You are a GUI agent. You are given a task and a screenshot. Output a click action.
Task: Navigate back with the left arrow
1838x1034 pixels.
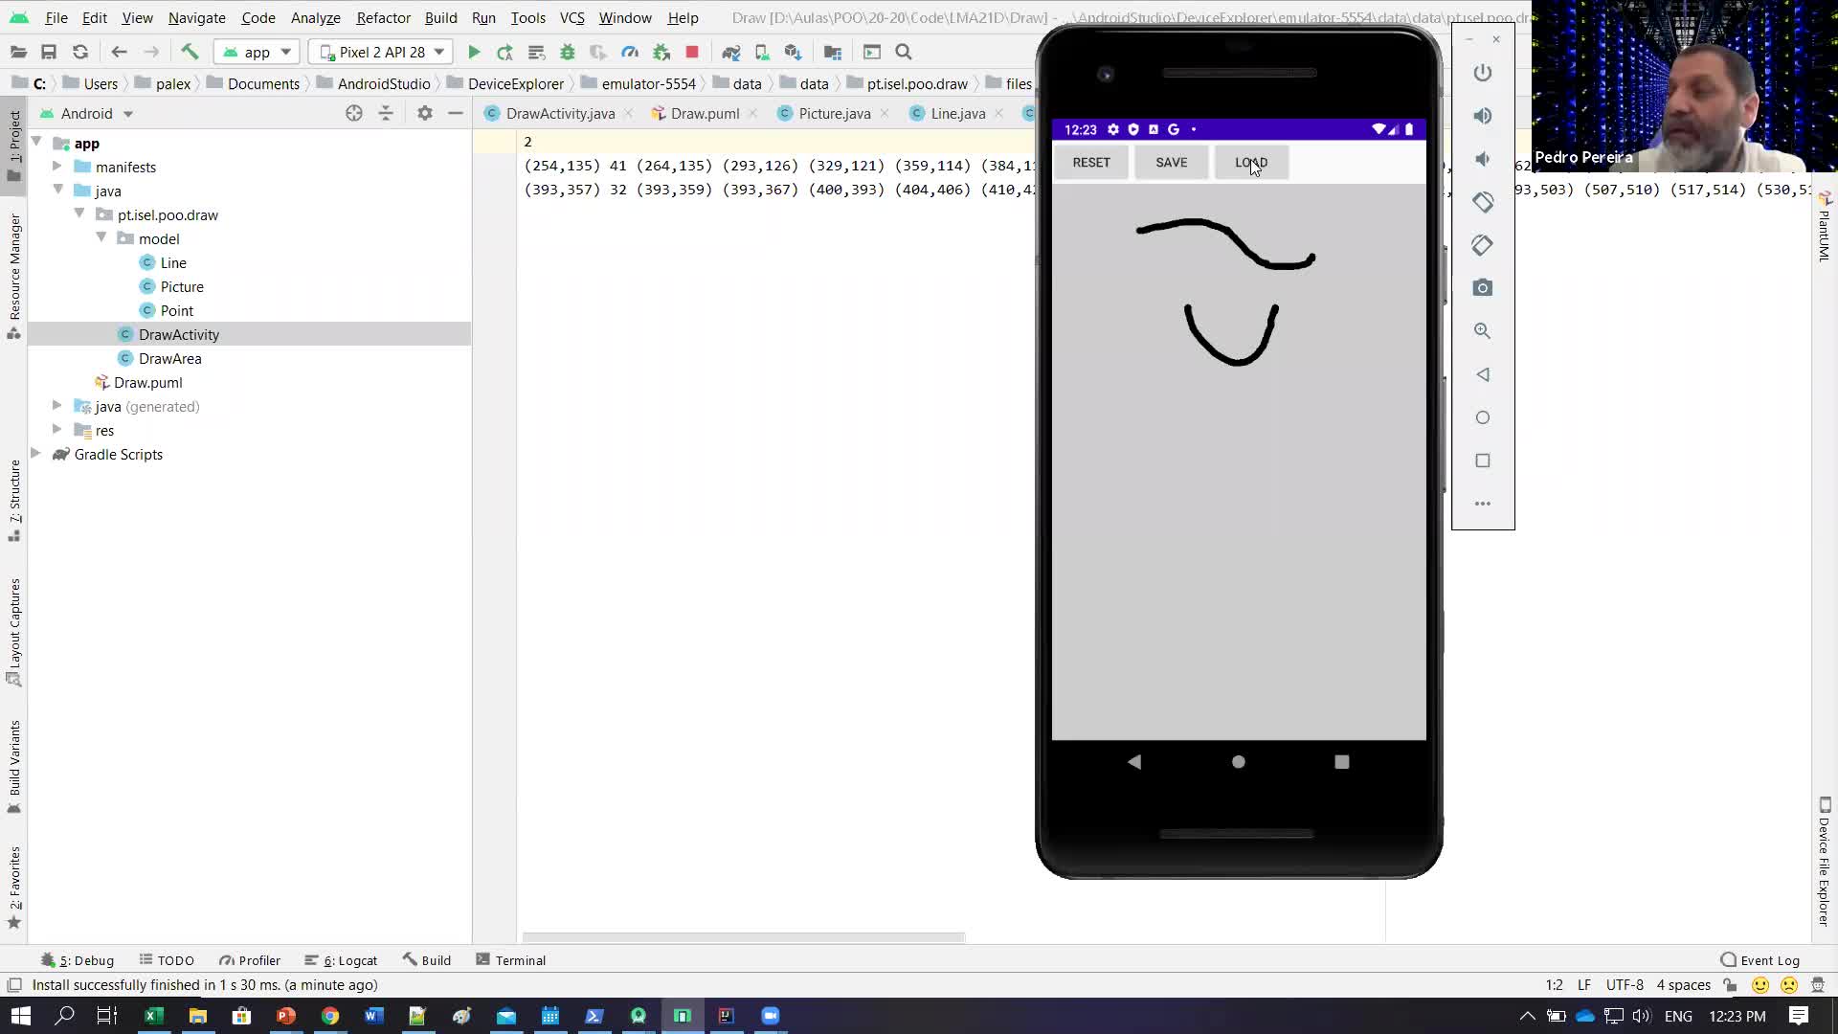[119, 52]
